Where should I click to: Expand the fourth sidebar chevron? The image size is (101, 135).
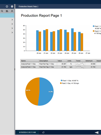coord(12,32)
